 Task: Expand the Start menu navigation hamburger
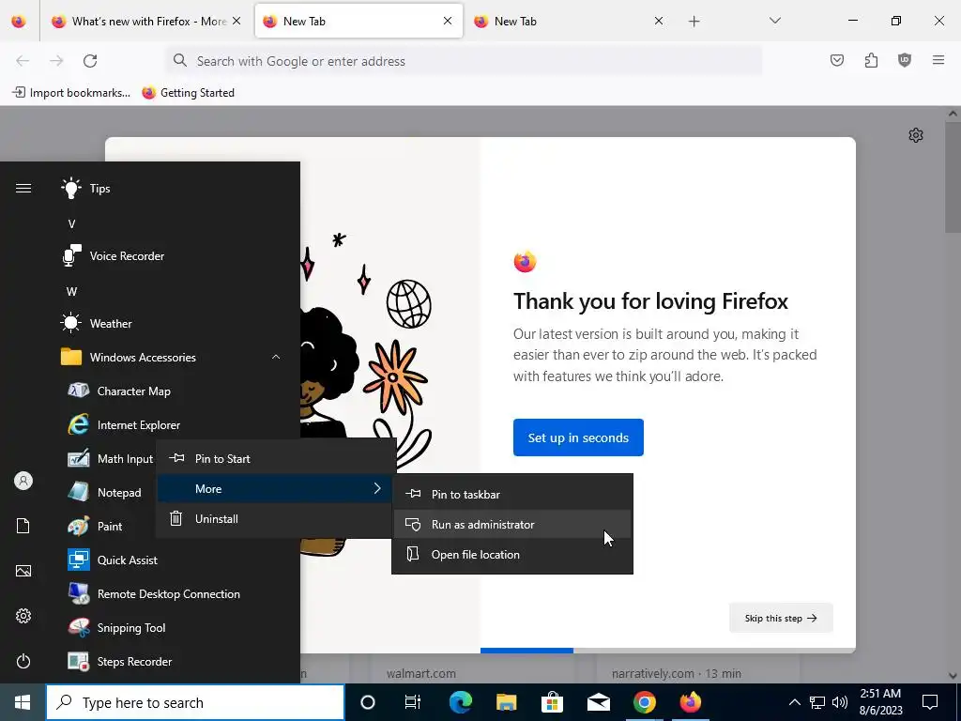click(23, 188)
